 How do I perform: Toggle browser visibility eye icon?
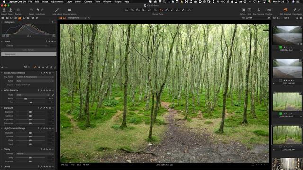pos(274,18)
